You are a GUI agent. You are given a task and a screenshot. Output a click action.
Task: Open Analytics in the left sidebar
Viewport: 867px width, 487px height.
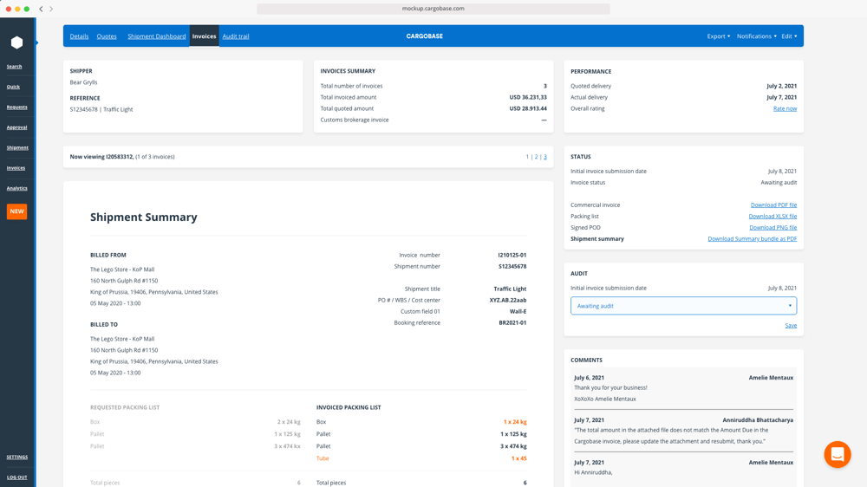[x=17, y=188]
